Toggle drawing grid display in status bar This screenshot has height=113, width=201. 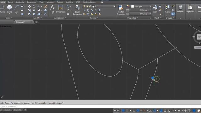tap(123, 110)
